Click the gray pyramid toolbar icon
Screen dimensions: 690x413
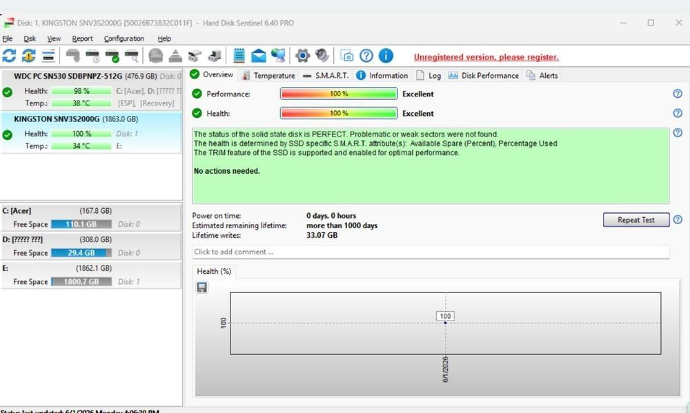click(175, 56)
